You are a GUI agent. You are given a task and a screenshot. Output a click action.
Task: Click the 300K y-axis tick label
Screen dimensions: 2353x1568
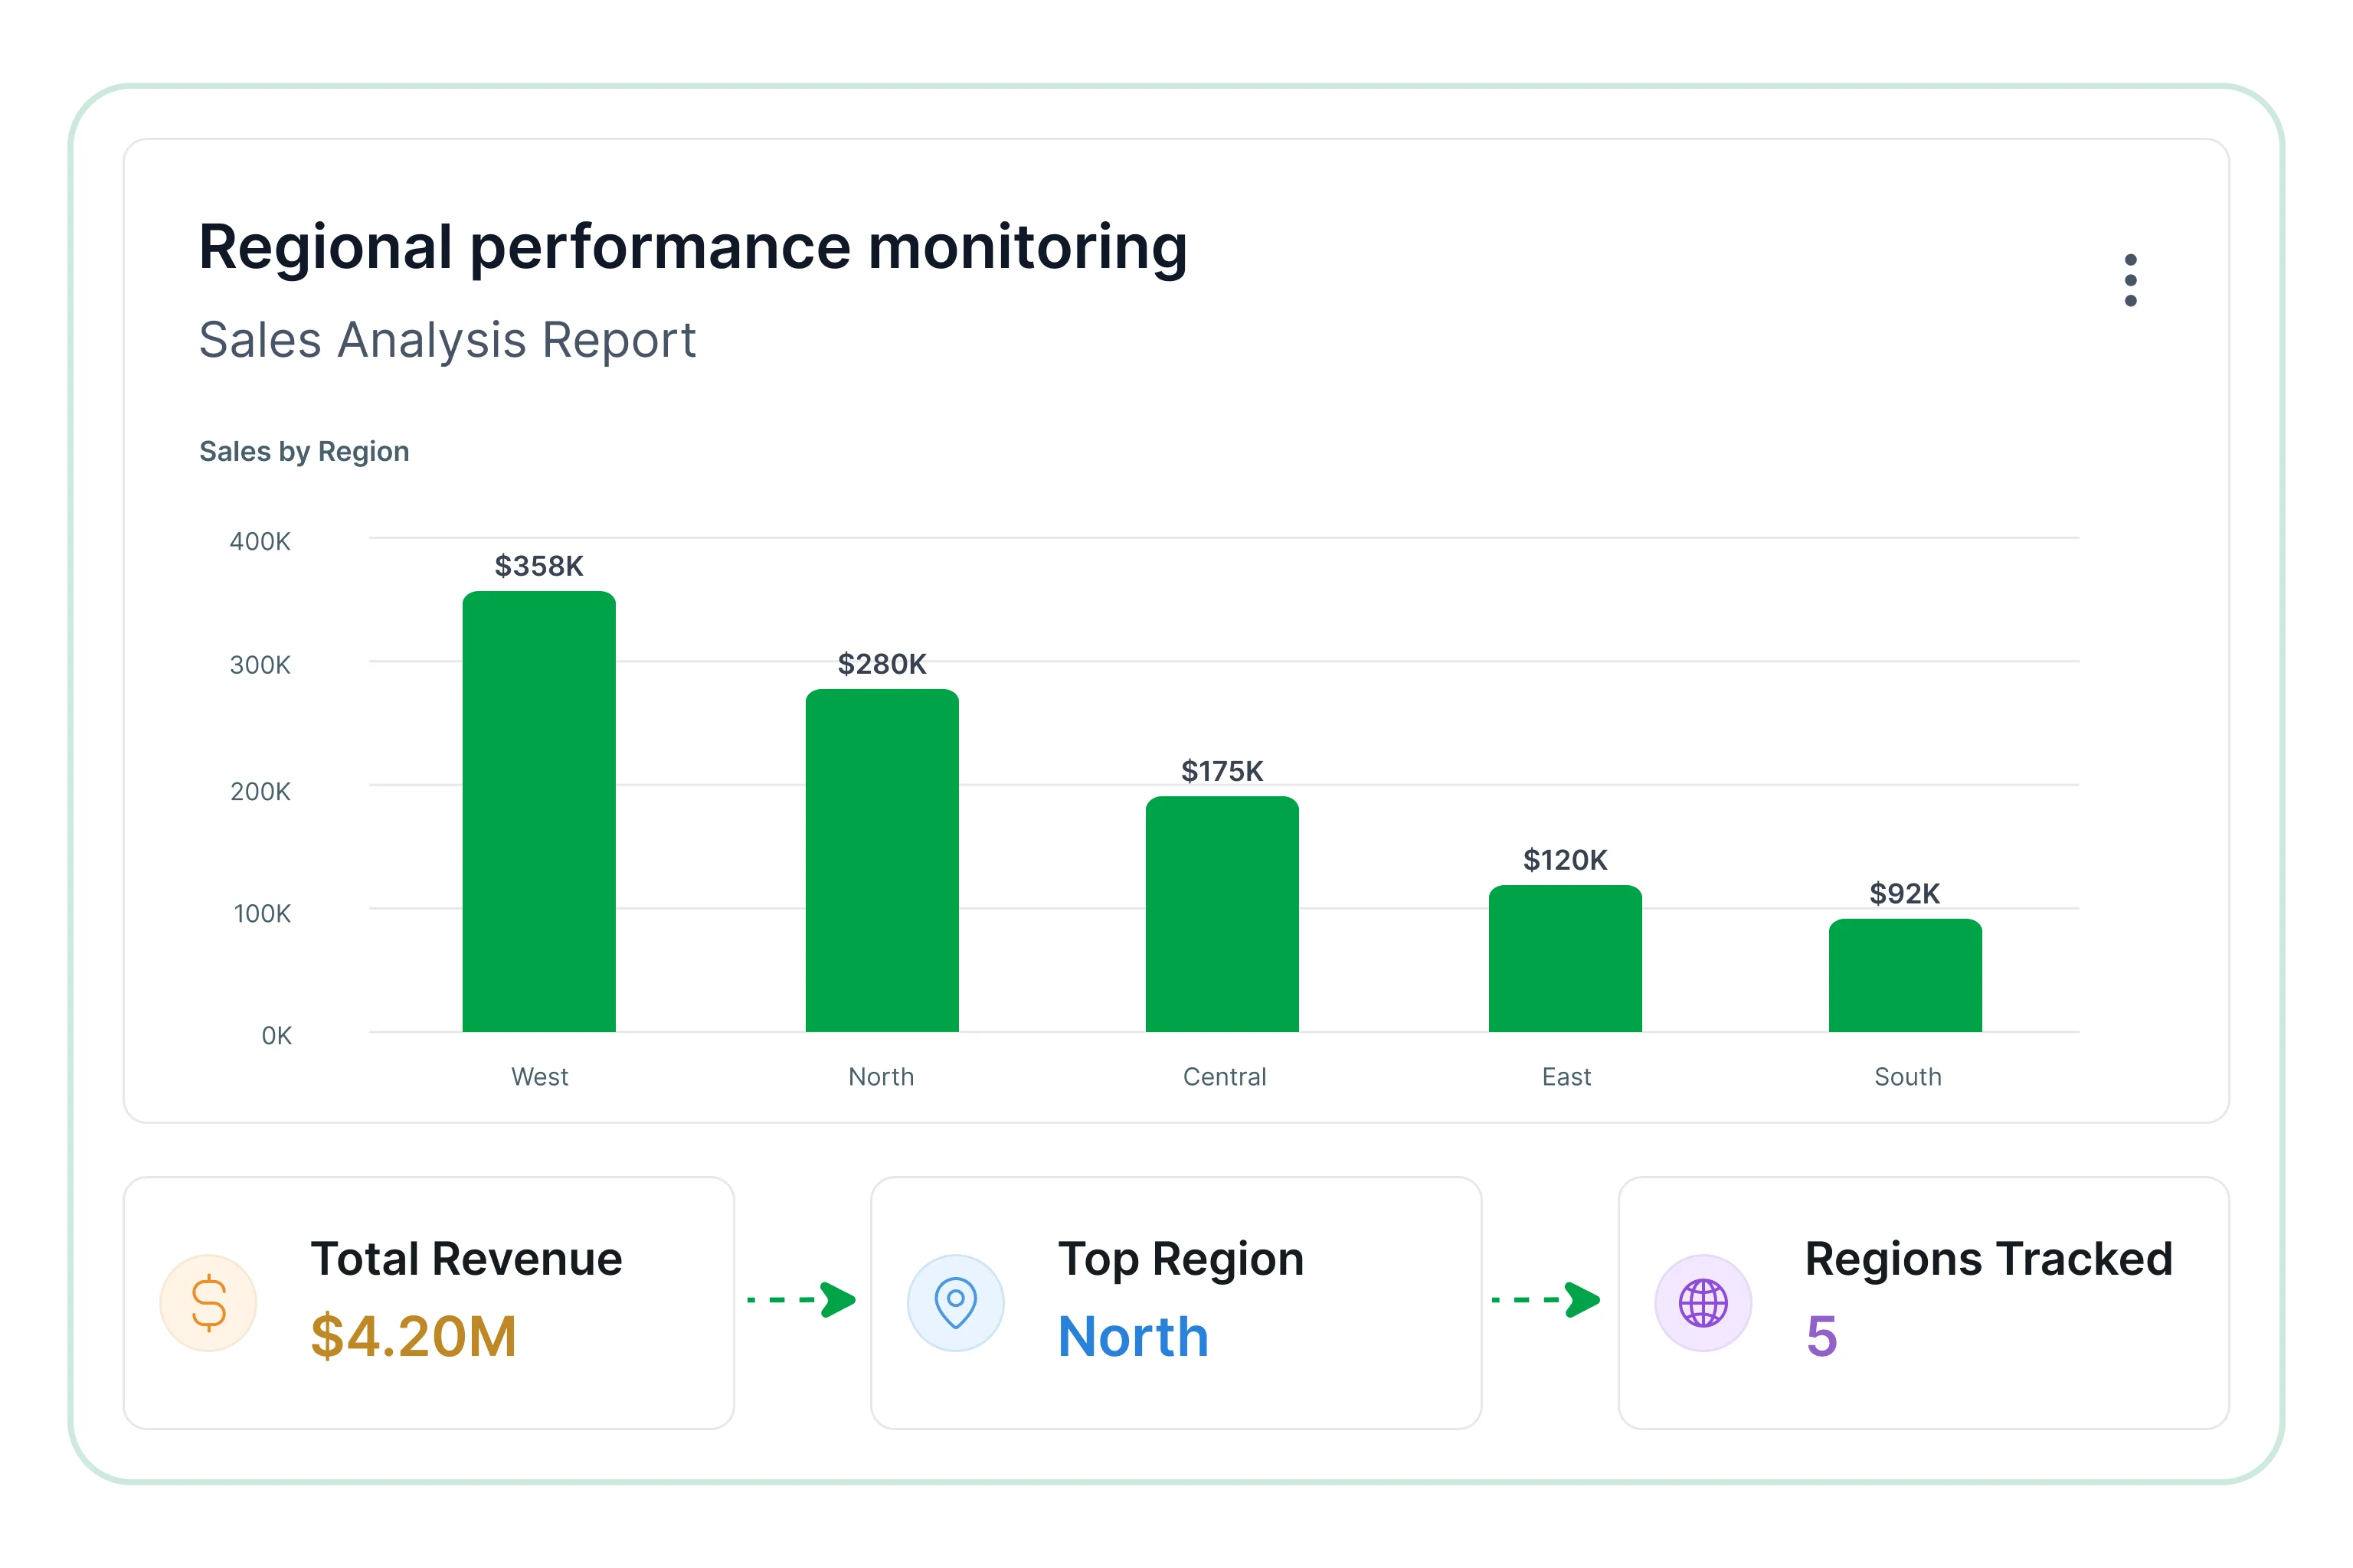260,665
